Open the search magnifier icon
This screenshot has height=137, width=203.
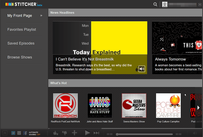[155, 4]
